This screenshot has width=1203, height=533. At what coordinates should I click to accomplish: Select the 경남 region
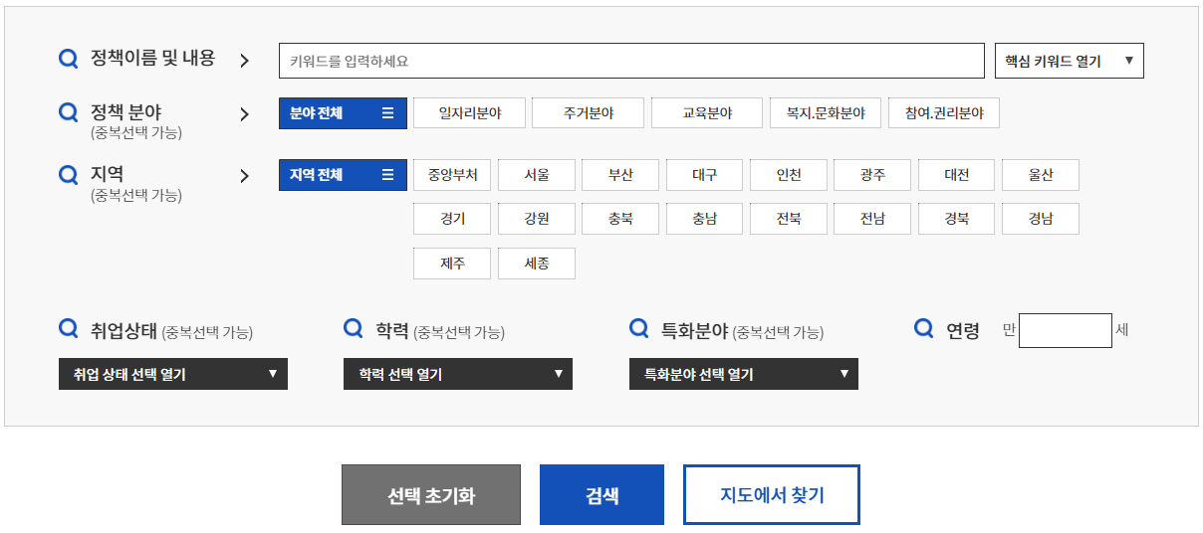pyautogui.click(x=1041, y=219)
